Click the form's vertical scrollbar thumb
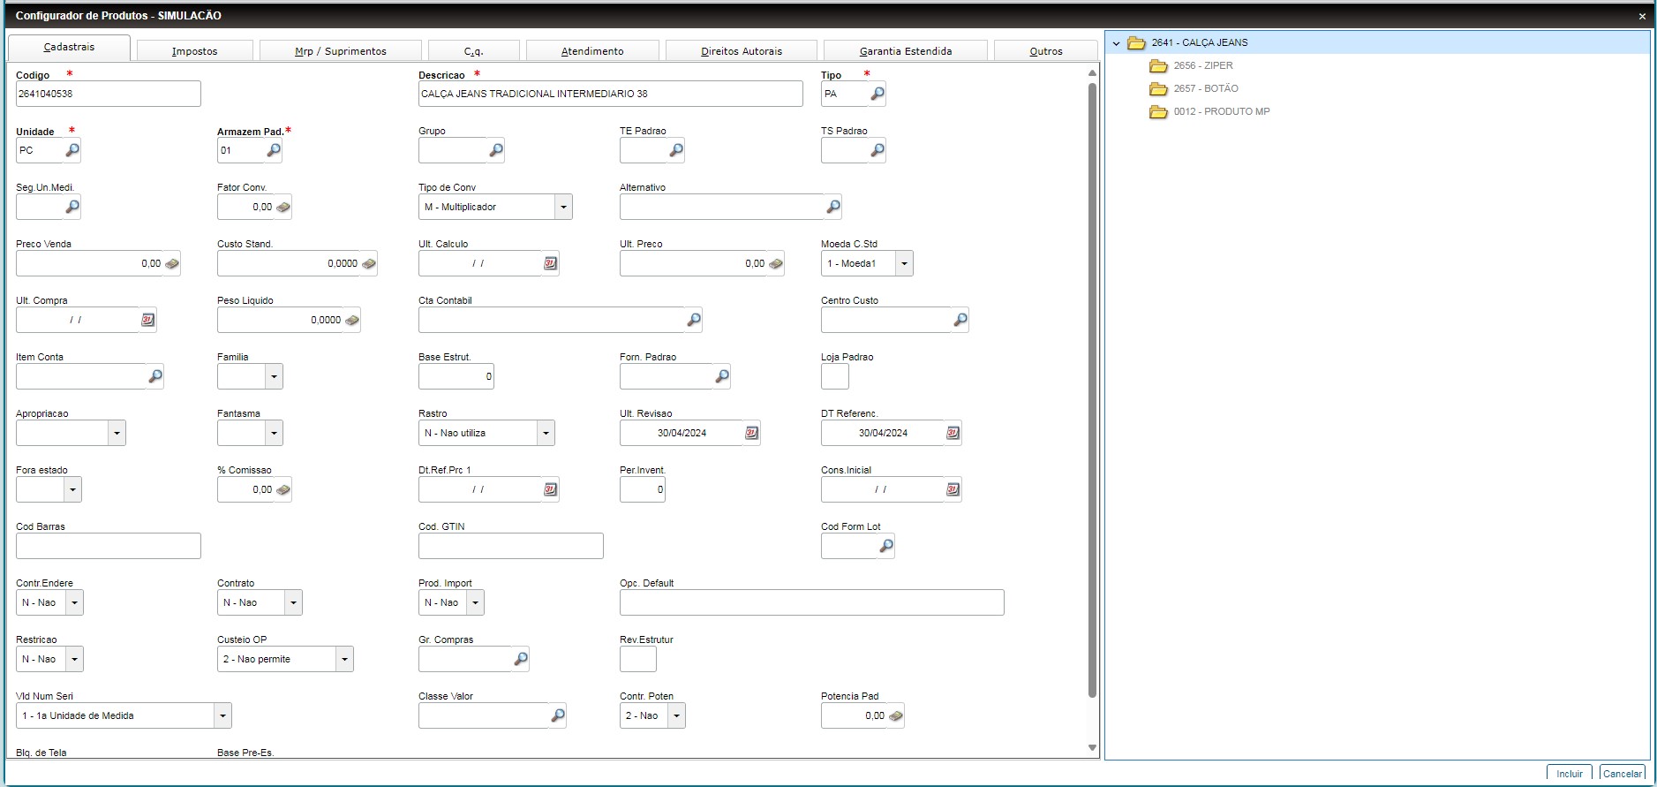Screen dimensions: 1657x787 coord(1092,390)
